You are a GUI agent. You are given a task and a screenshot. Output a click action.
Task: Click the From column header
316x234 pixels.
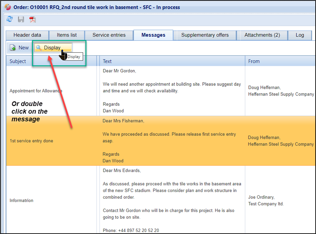[254, 61]
